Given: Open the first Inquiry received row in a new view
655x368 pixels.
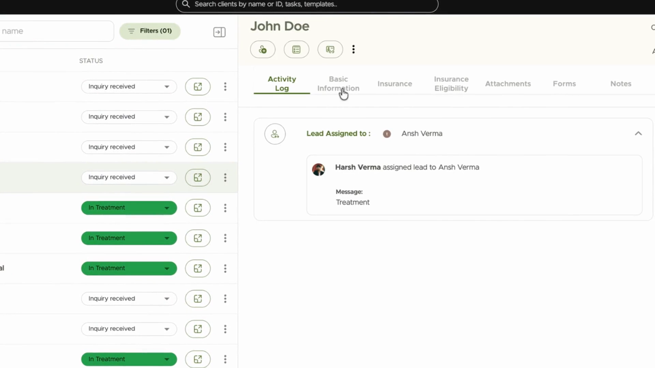Looking at the screenshot, I should (198, 87).
